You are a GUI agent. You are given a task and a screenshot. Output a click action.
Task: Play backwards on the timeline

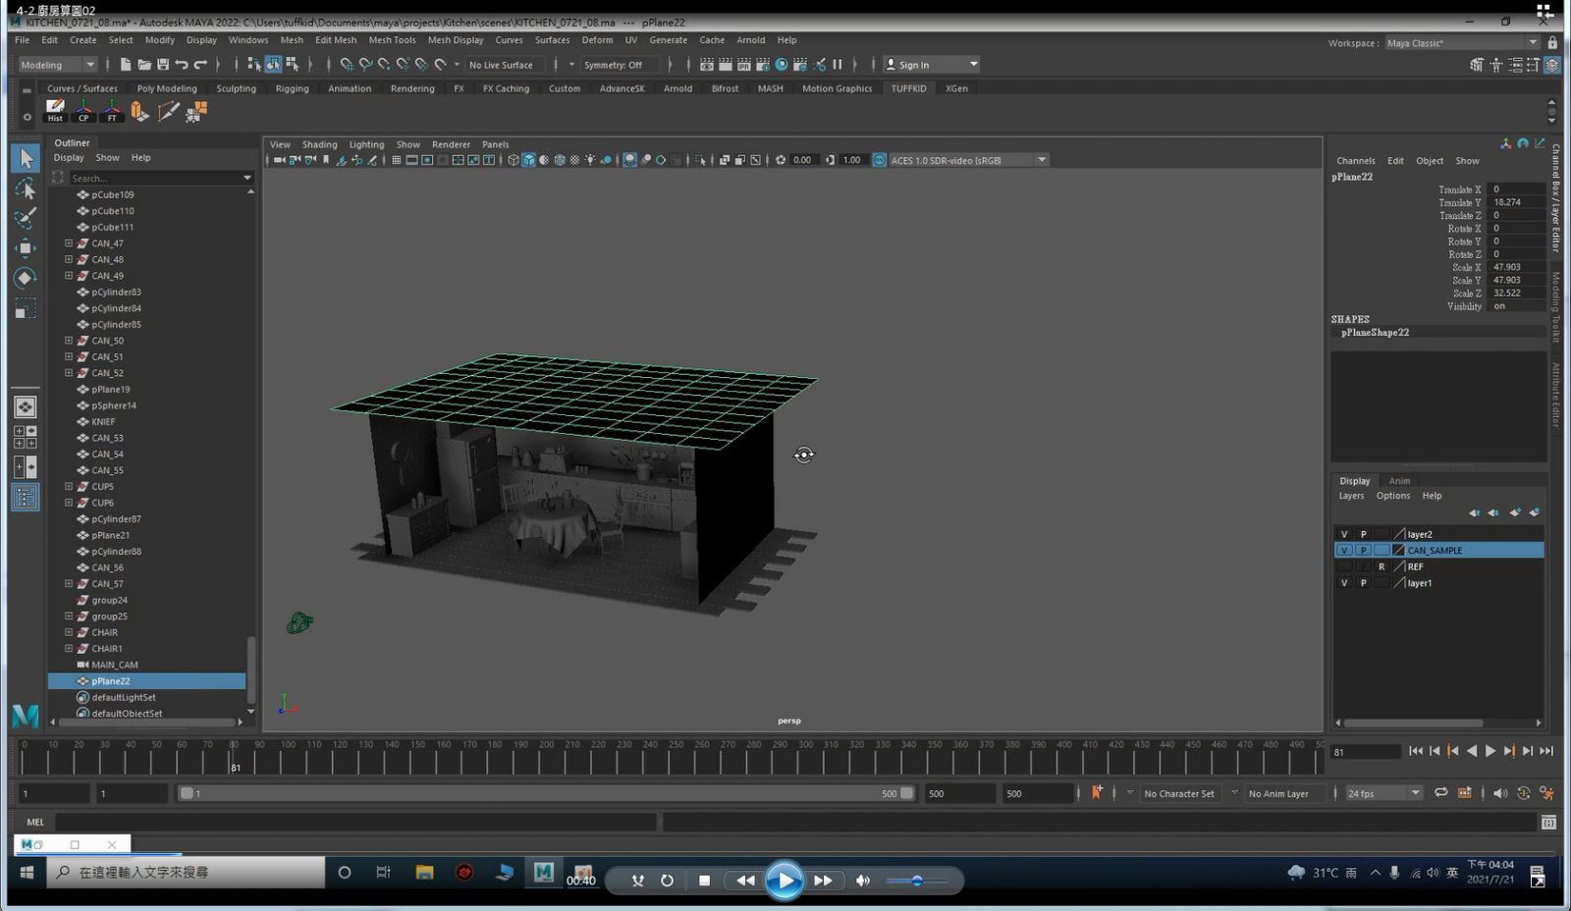tap(1472, 751)
